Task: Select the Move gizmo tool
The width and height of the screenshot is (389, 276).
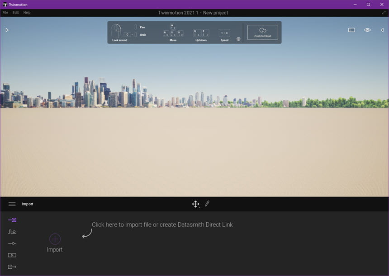Action: click(196, 204)
